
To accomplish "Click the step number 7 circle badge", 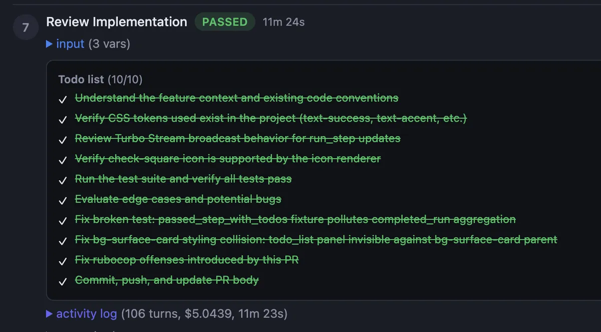I will tap(26, 28).
